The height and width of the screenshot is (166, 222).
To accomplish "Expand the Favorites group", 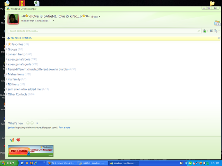I will (x=7, y=44).
